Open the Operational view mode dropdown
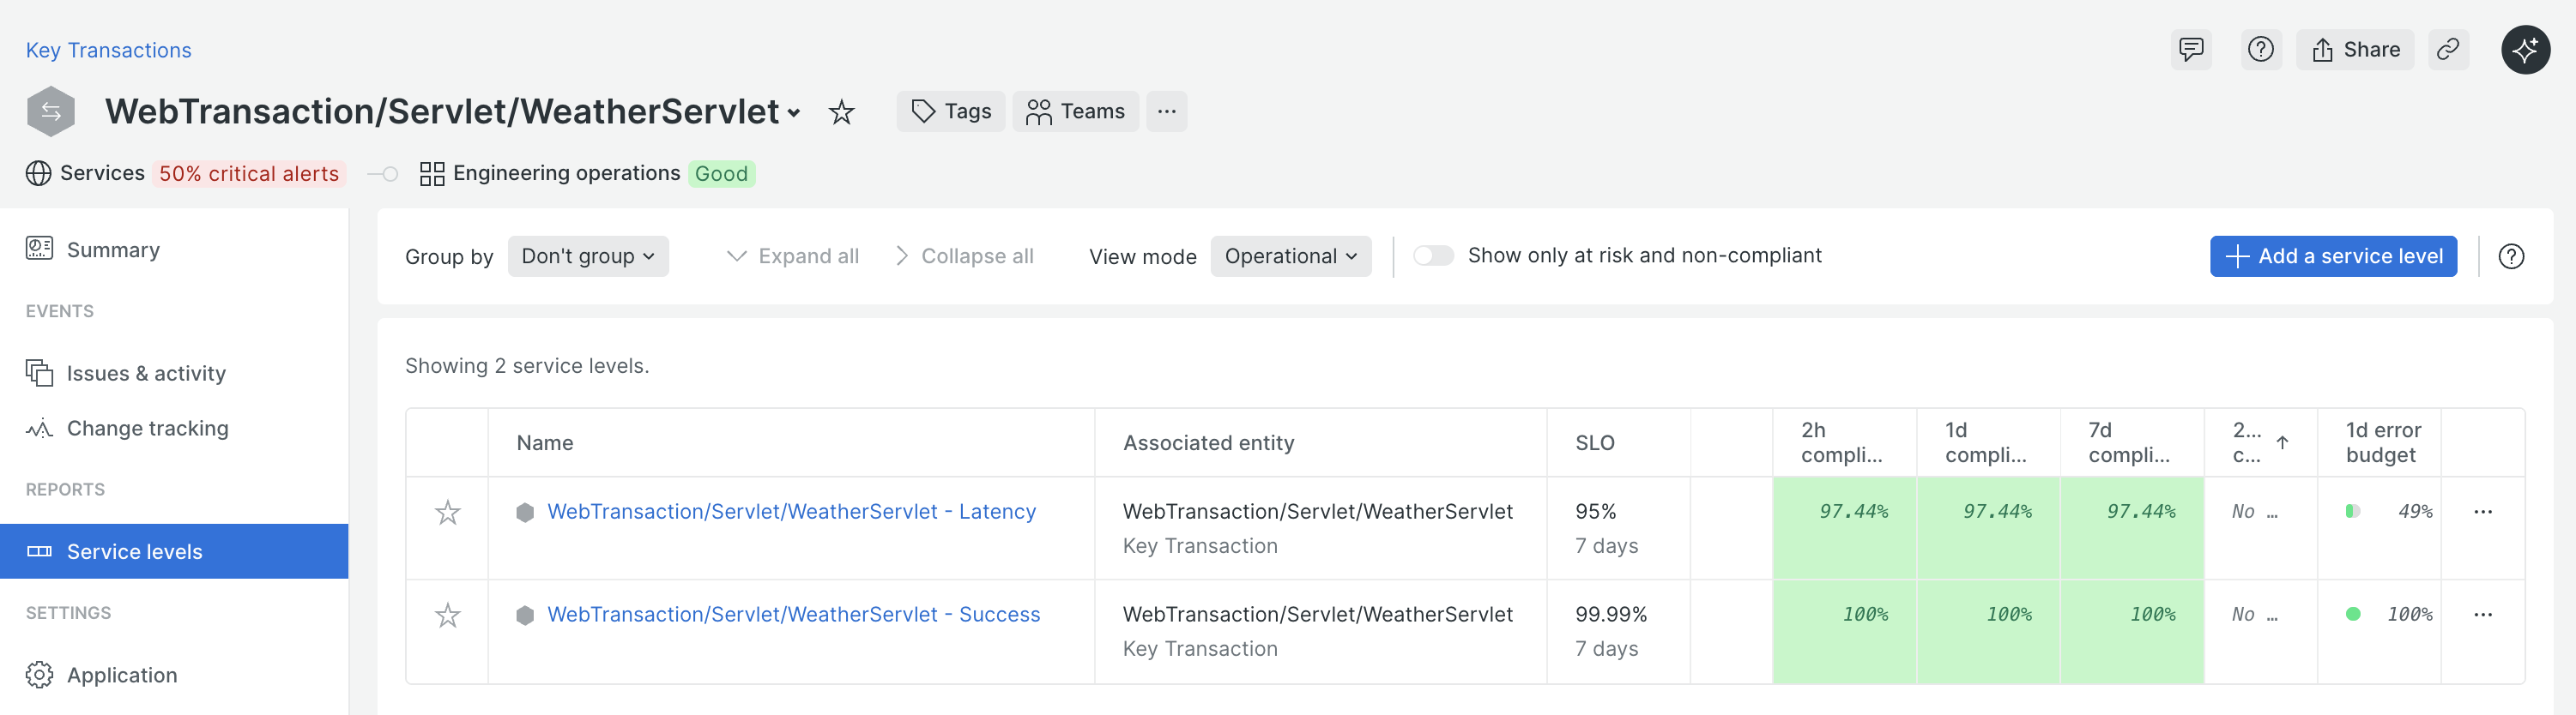Viewport: 2576px width, 715px height. (x=1290, y=256)
